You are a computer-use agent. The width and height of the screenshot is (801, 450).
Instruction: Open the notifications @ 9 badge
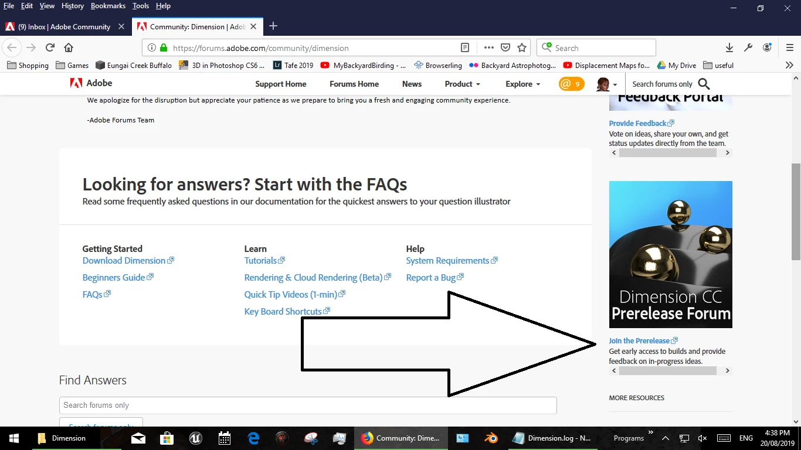click(x=571, y=84)
